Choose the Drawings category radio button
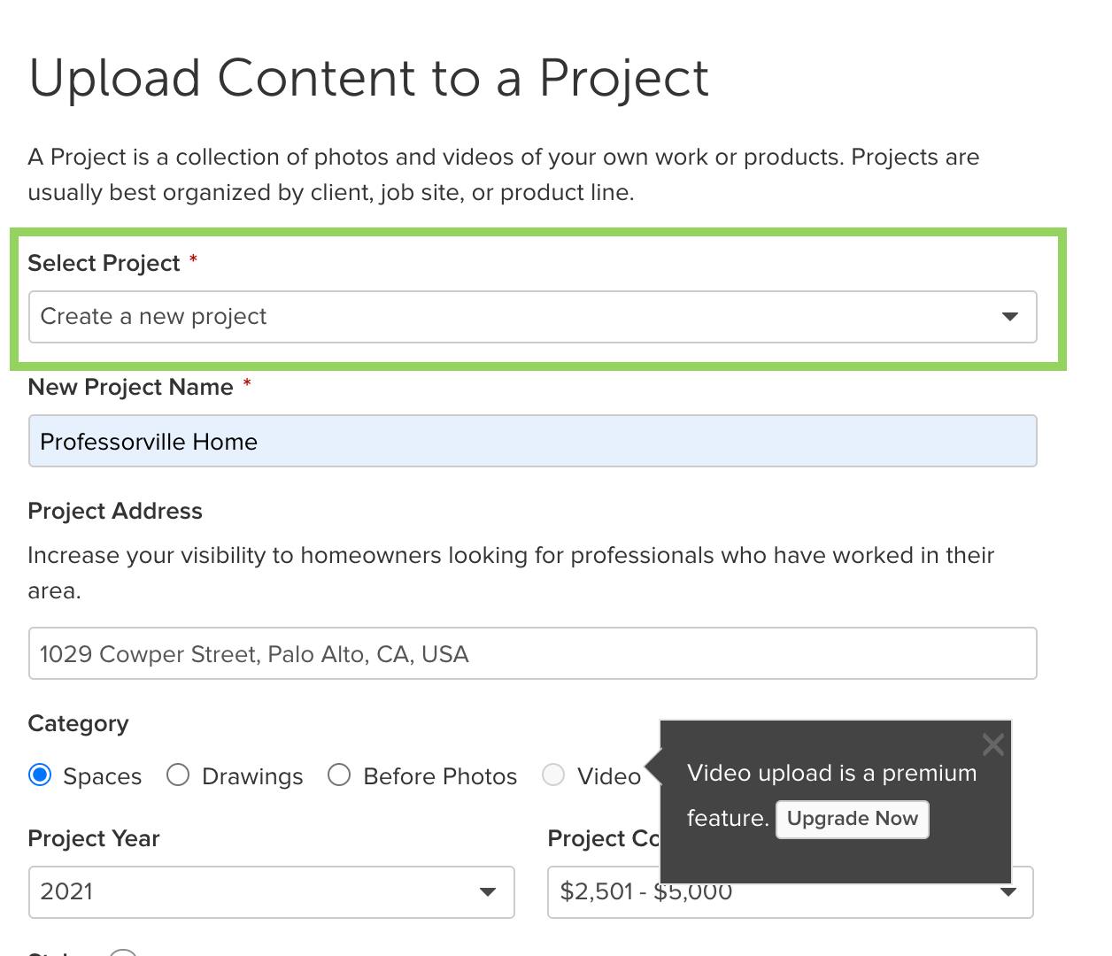 click(178, 775)
